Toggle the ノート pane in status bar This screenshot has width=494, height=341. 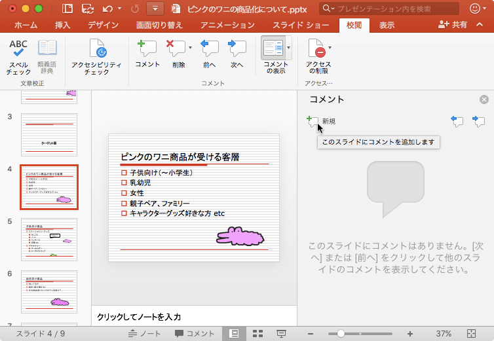click(144, 333)
